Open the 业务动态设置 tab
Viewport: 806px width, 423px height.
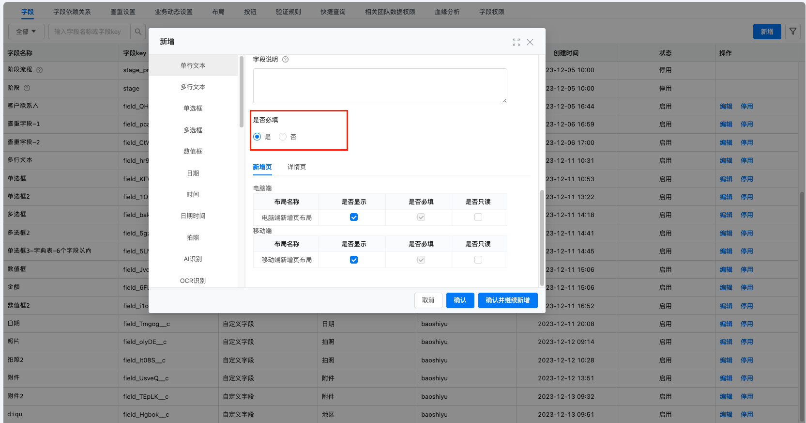173,12
